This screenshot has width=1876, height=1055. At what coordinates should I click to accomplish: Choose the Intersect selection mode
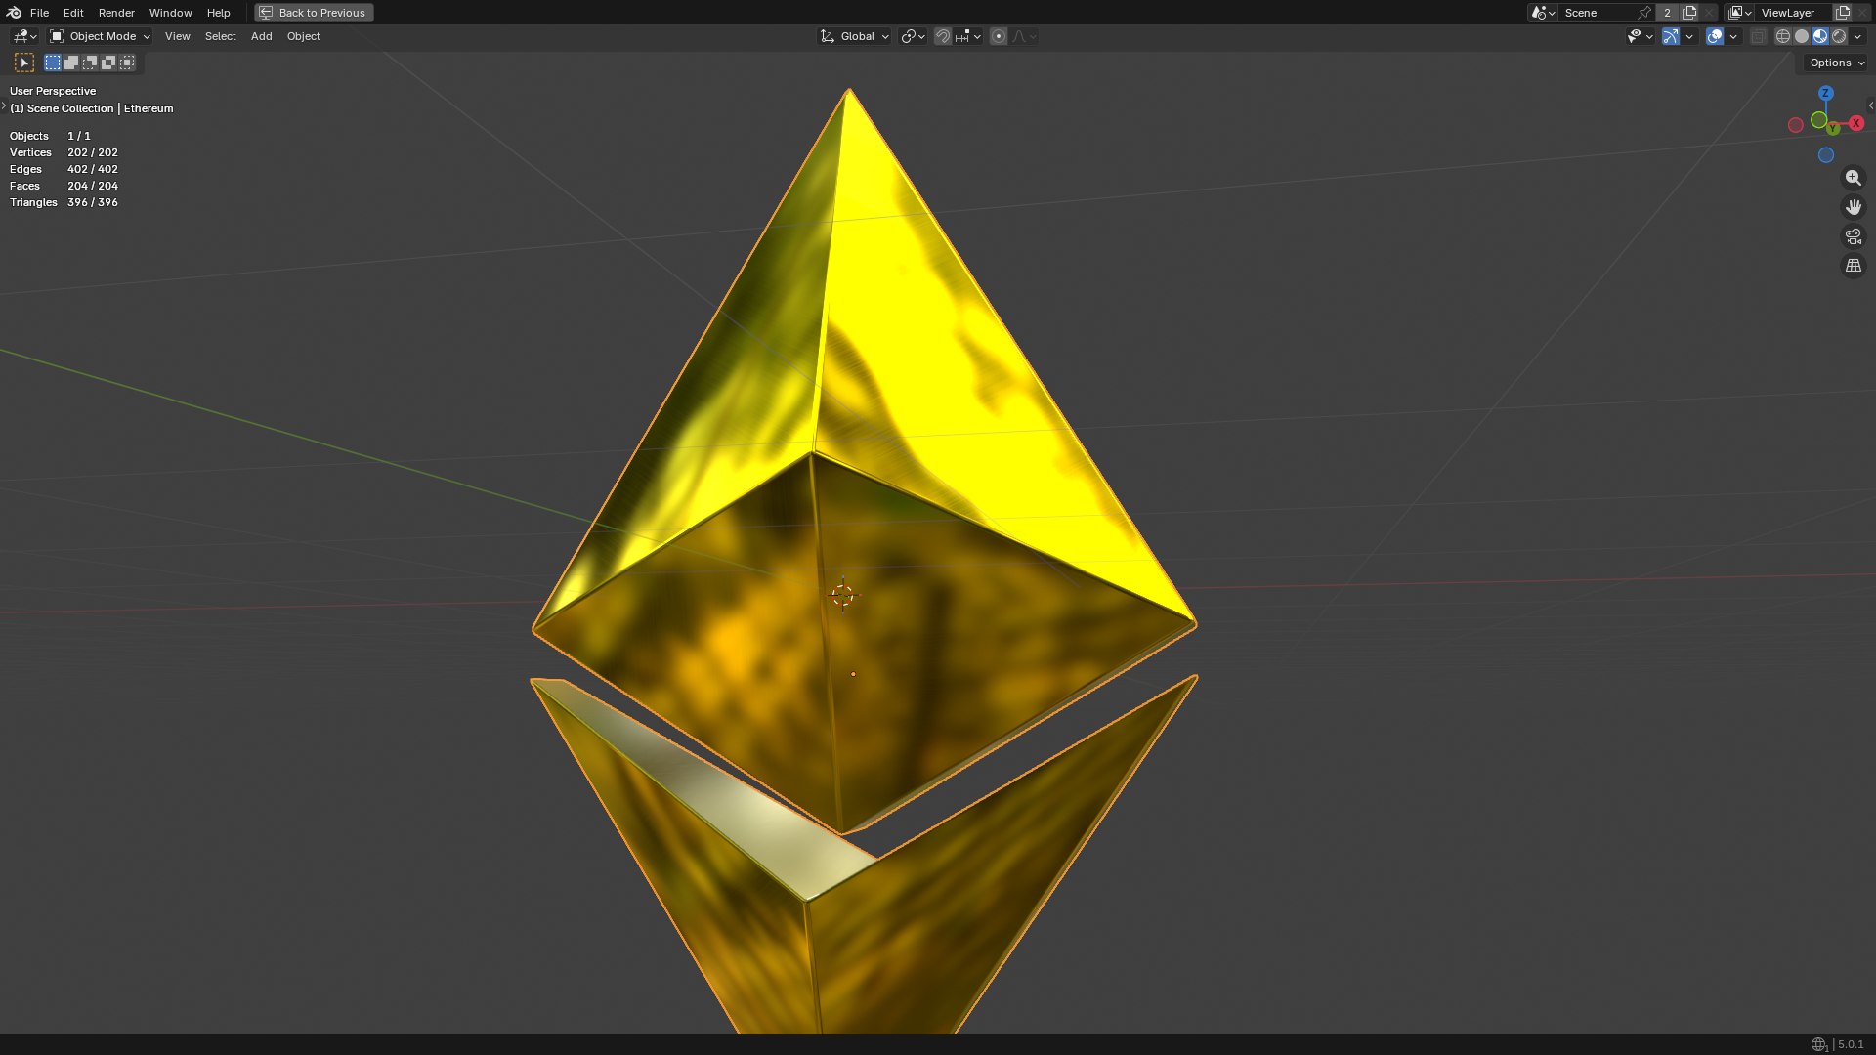(127, 63)
